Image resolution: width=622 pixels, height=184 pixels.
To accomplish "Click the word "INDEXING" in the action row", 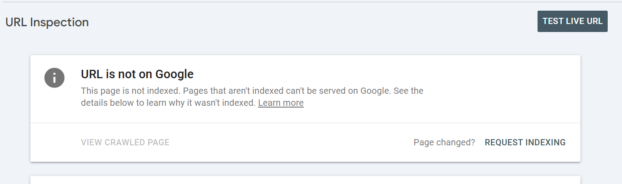I will 546,143.
